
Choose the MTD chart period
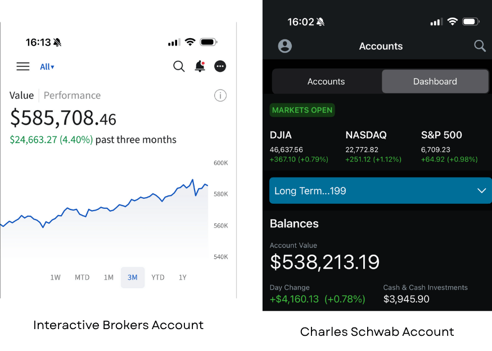coord(82,277)
